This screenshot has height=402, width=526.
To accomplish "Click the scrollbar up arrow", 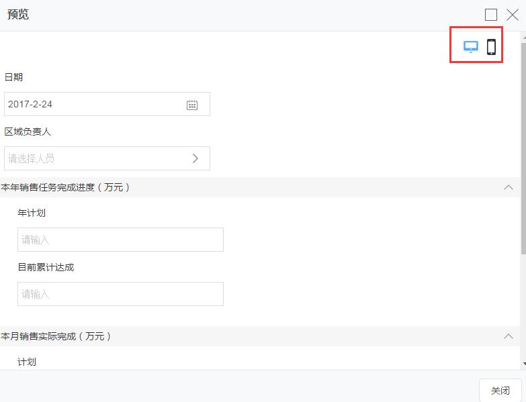I will tap(523, 37).
